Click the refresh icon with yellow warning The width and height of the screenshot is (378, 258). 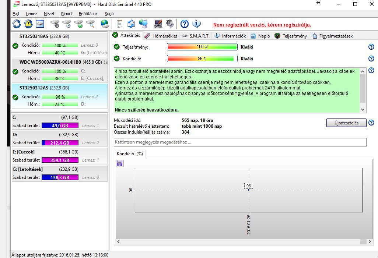pyautogui.click(x=28, y=24)
